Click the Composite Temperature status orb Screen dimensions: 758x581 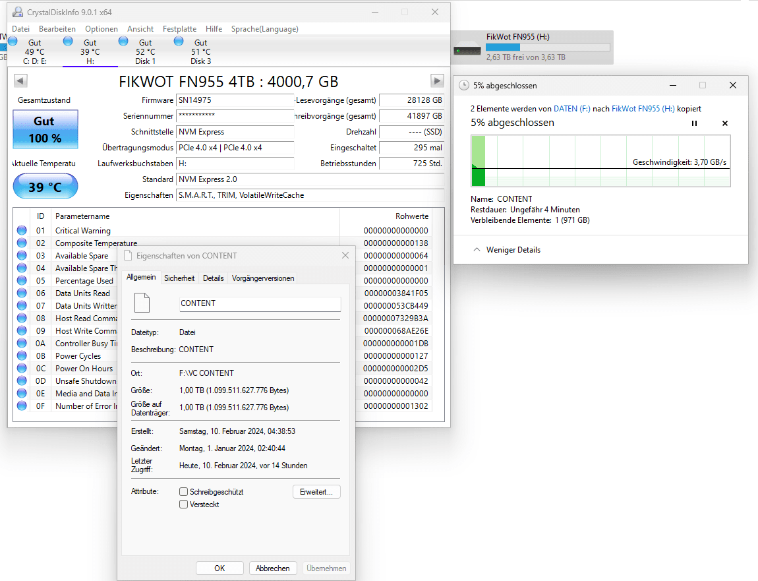(x=22, y=243)
